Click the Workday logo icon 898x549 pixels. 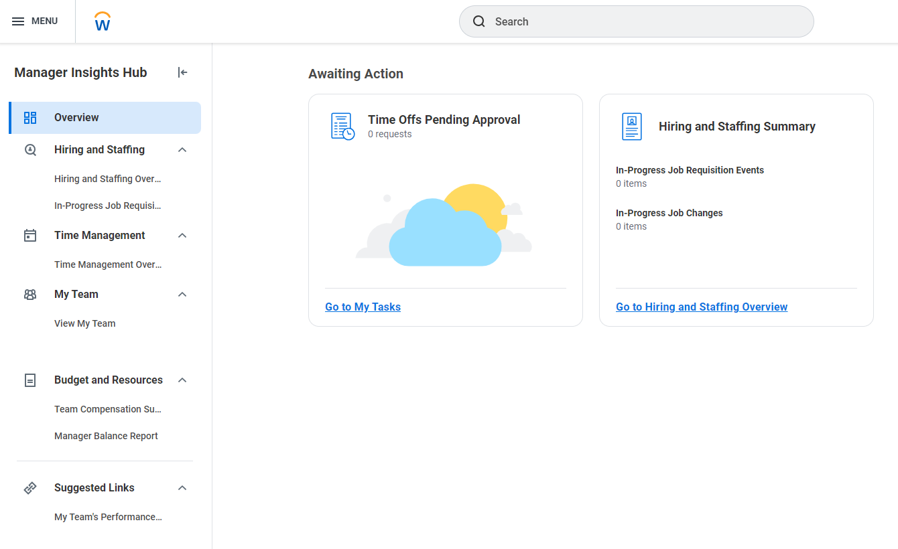[102, 21]
